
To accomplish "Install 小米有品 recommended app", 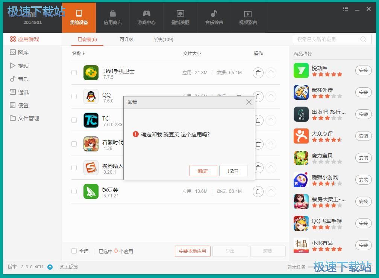I will (363, 245).
